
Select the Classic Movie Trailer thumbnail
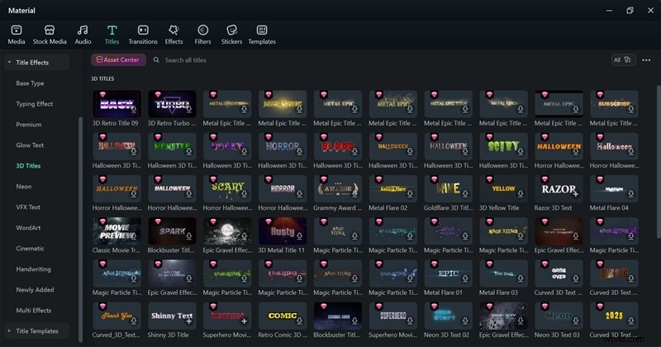pos(117,231)
